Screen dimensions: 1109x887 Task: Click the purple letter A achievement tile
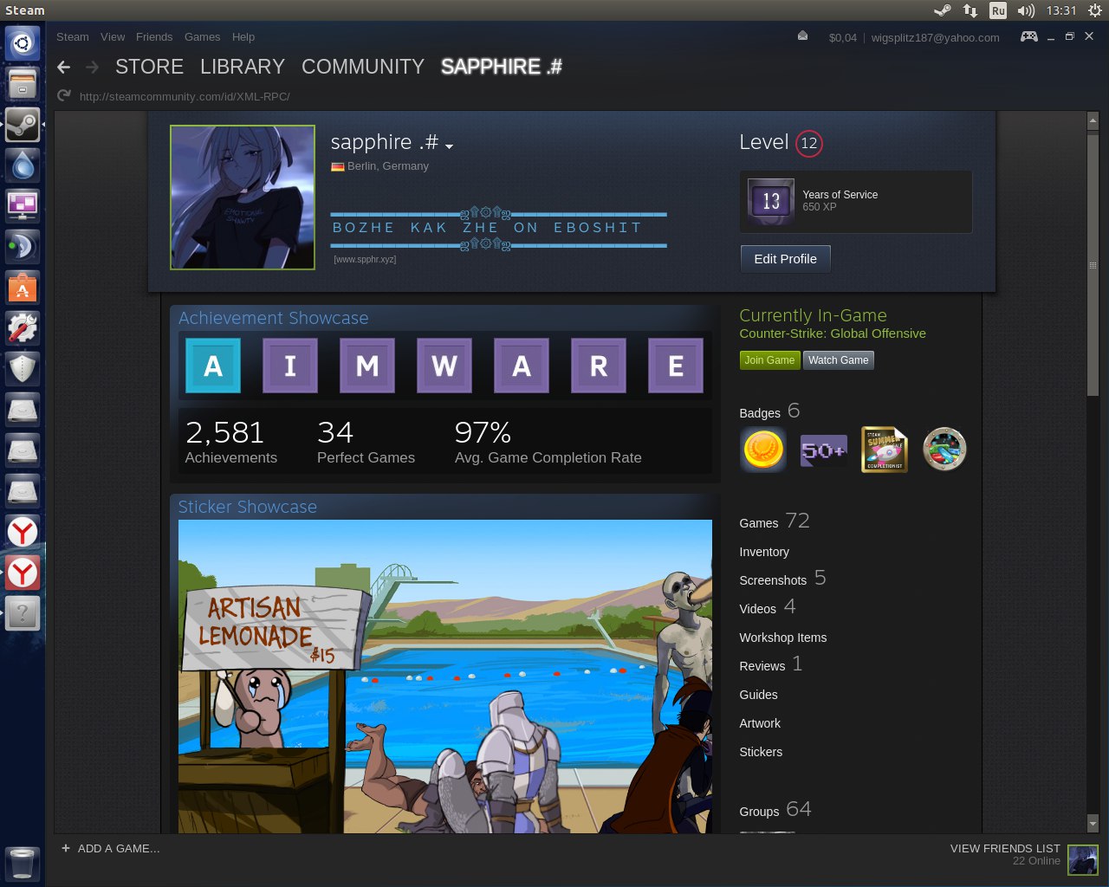(522, 366)
